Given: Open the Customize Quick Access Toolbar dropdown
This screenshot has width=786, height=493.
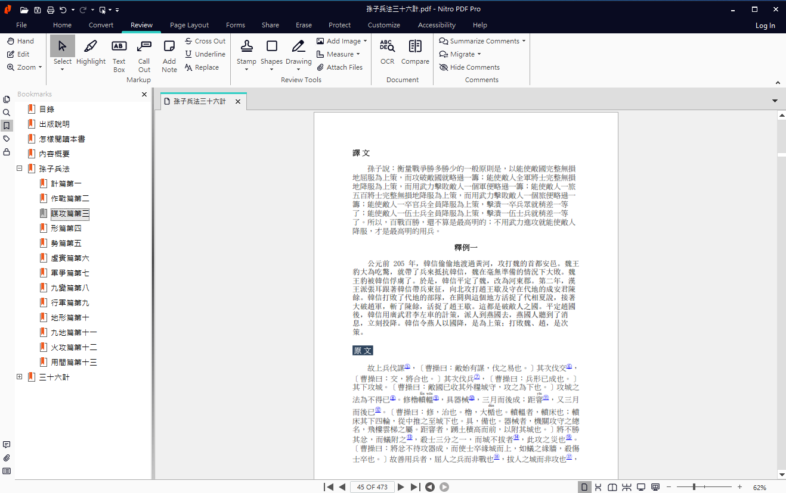Looking at the screenshot, I should [117, 10].
